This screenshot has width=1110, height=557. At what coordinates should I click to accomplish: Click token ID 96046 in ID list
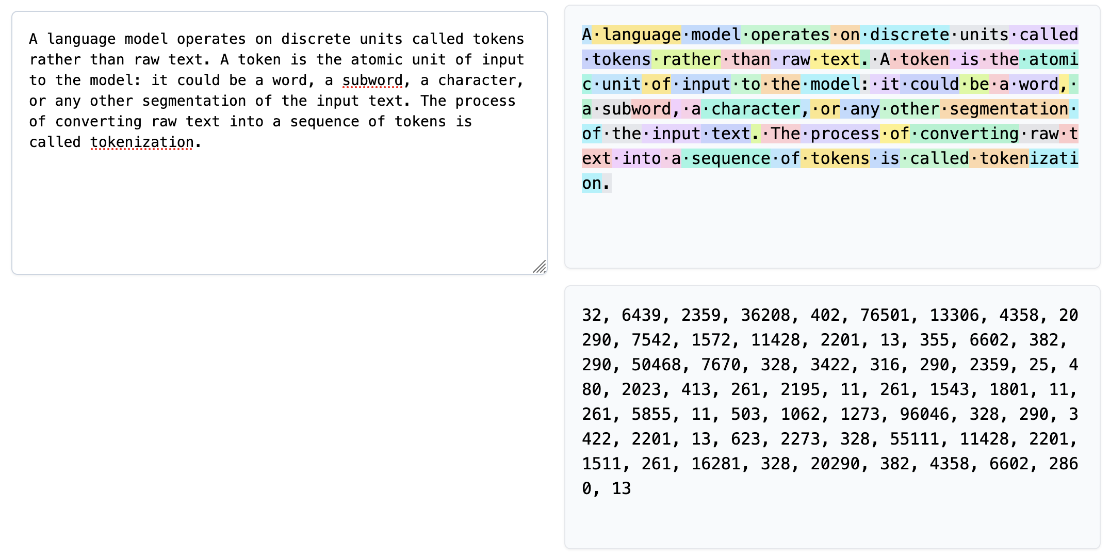[924, 414]
